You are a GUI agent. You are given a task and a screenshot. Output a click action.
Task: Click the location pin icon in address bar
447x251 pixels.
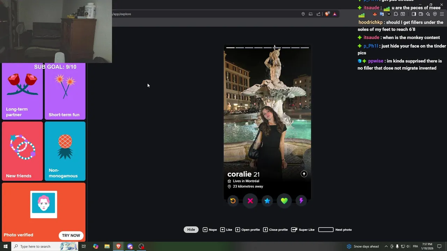[x=303, y=14]
